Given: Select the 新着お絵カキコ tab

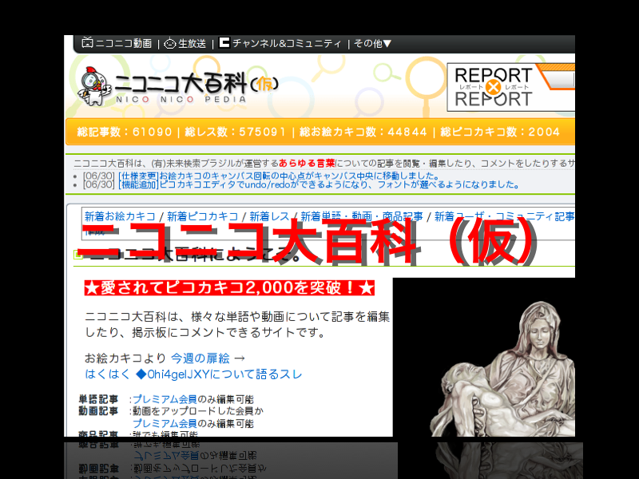Looking at the screenshot, I should click(x=120, y=216).
